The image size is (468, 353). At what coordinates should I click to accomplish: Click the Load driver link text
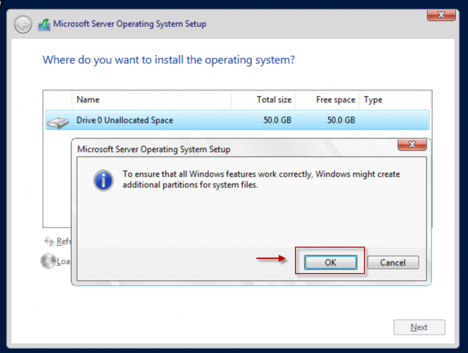tap(63, 261)
